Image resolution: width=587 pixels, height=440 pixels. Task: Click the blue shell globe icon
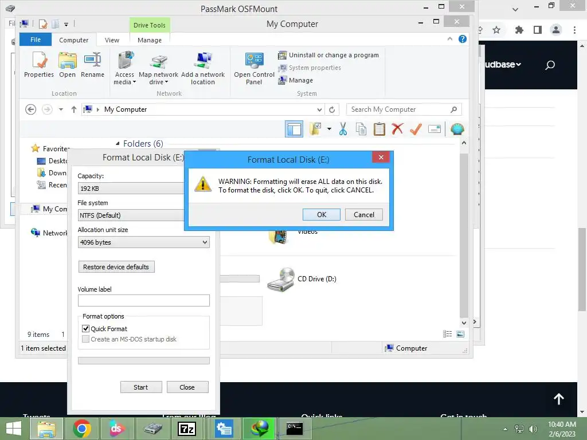pos(457,129)
